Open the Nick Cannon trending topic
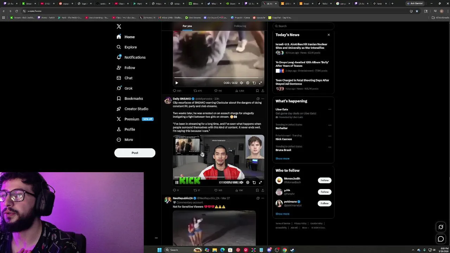450x253 pixels. click(284, 139)
